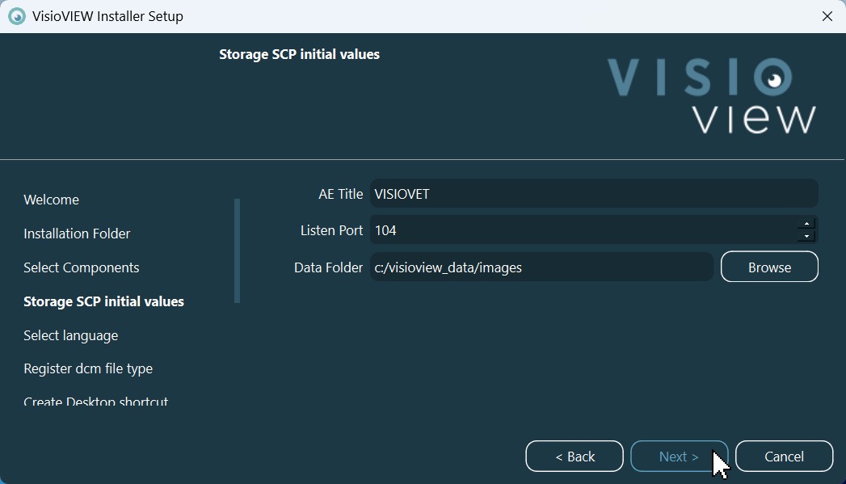Go back with the Back button
846x484 pixels.
575,457
